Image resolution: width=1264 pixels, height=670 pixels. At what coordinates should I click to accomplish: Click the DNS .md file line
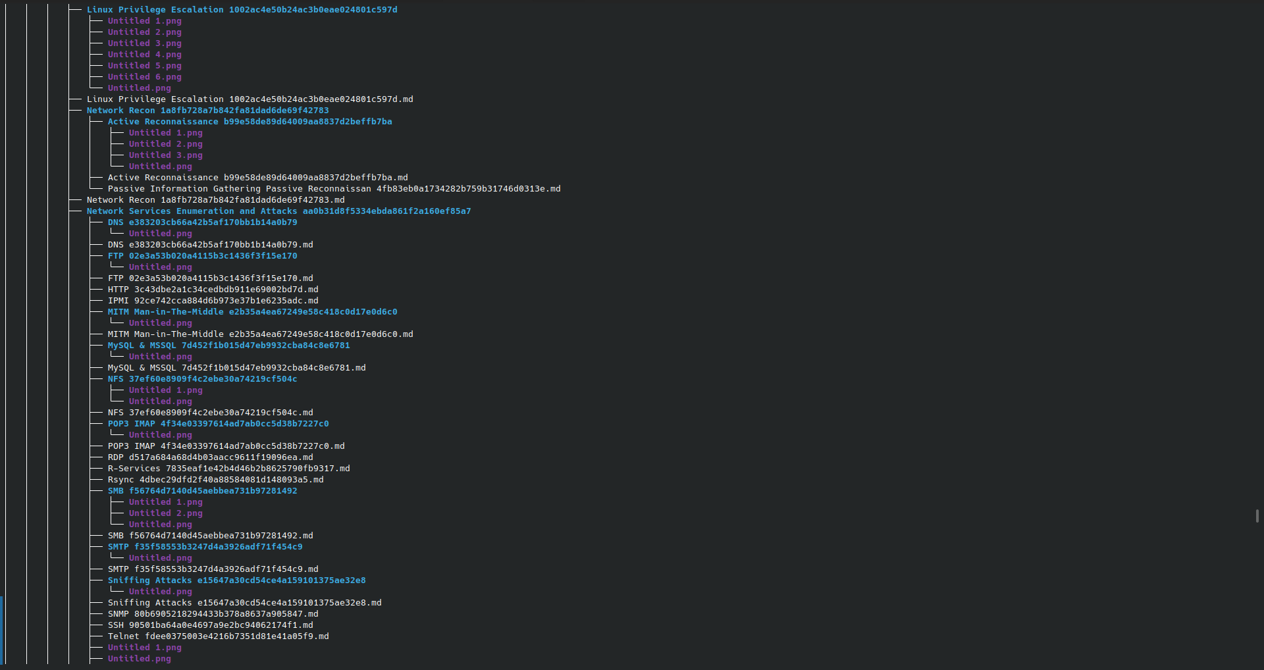[x=211, y=245]
